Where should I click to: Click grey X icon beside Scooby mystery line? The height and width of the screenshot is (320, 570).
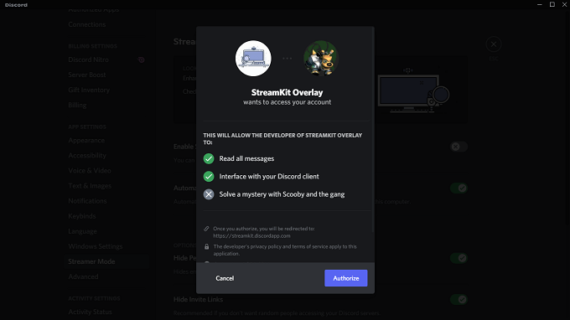pyautogui.click(x=209, y=194)
